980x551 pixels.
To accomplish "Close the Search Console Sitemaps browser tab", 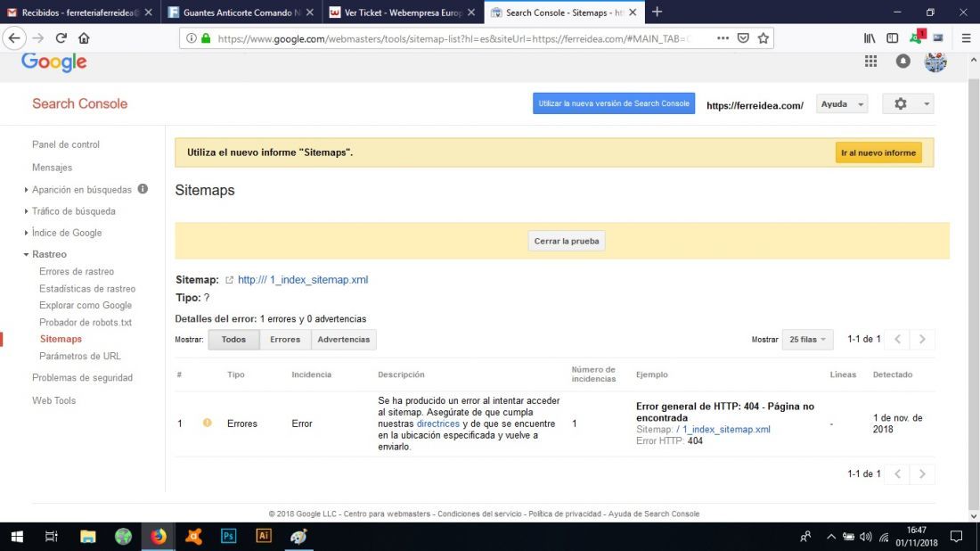I will 633,12.
